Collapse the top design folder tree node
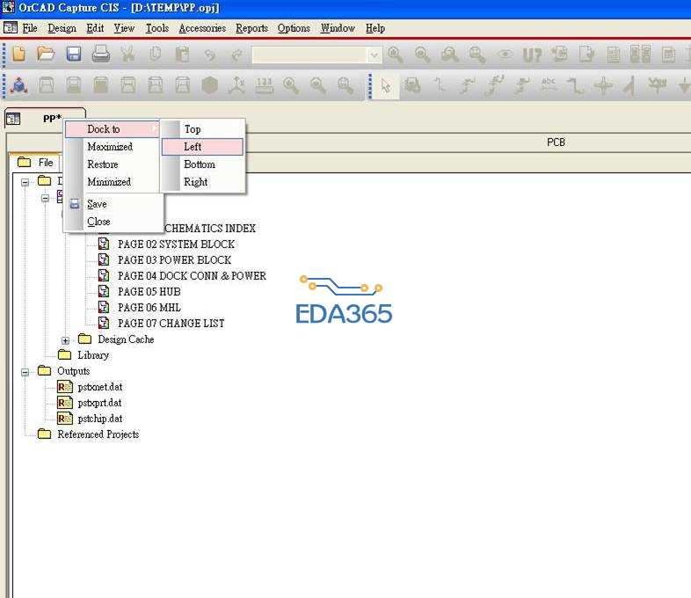The image size is (691, 598). (25, 182)
